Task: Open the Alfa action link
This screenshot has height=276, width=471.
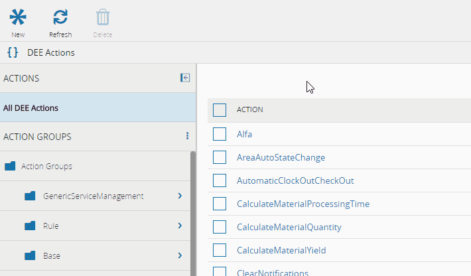Action: point(244,134)
